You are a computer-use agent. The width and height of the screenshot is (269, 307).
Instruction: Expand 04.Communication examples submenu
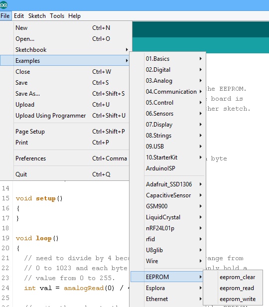[168, 92]
